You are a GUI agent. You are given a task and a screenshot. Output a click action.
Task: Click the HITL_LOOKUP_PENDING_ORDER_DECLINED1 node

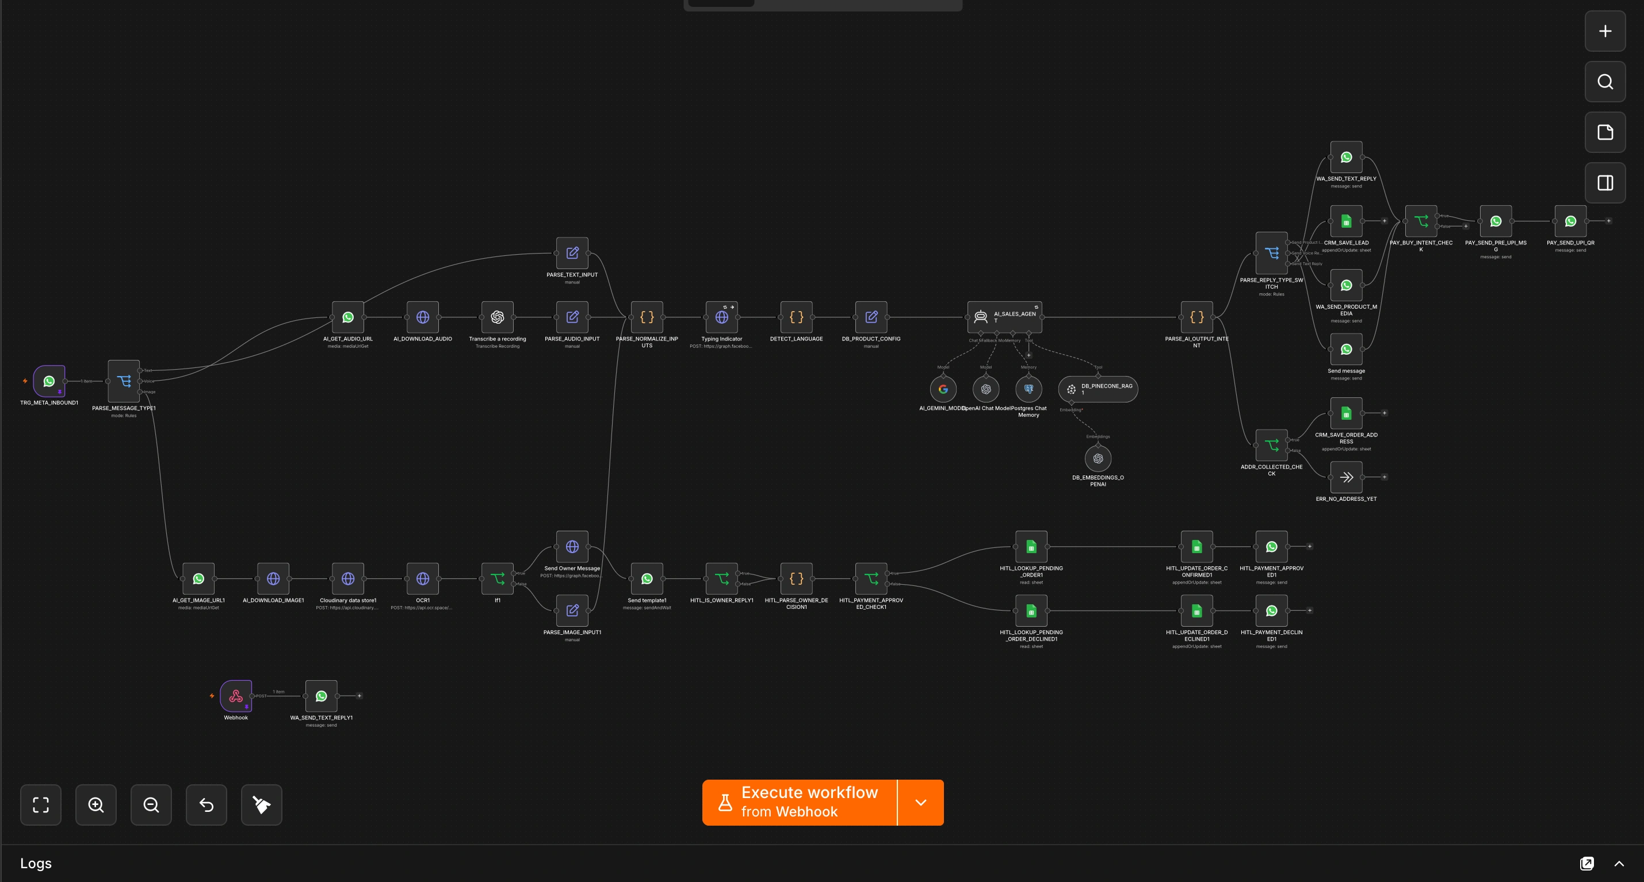coord(1031,611)
